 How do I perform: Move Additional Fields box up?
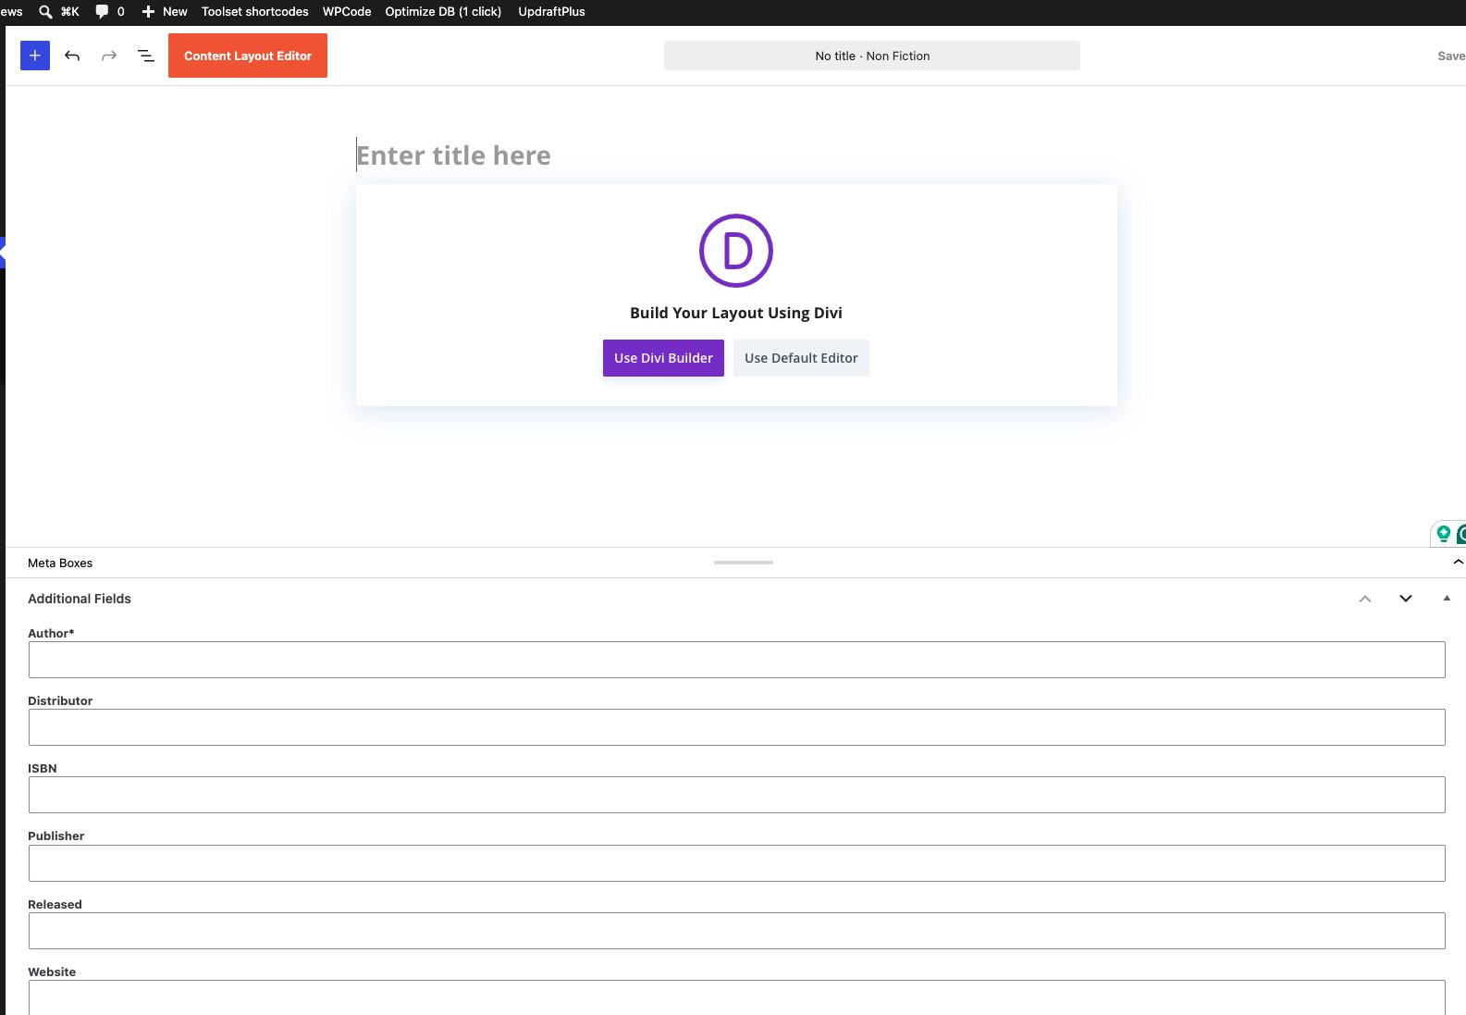1365,599
